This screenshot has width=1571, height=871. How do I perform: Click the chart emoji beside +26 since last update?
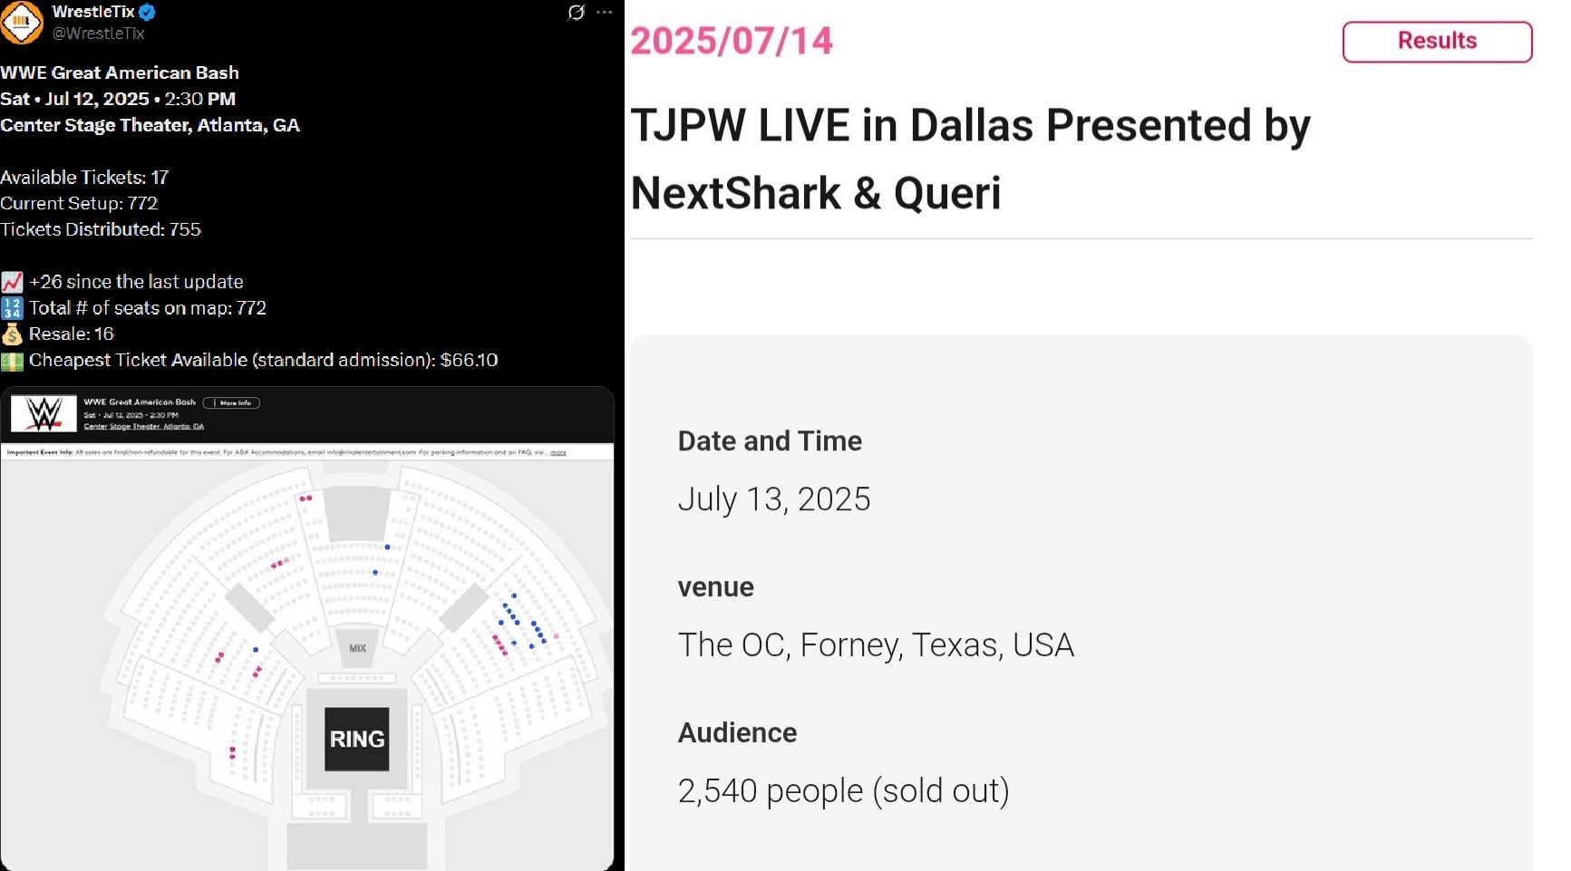click(x=12, y=282)
